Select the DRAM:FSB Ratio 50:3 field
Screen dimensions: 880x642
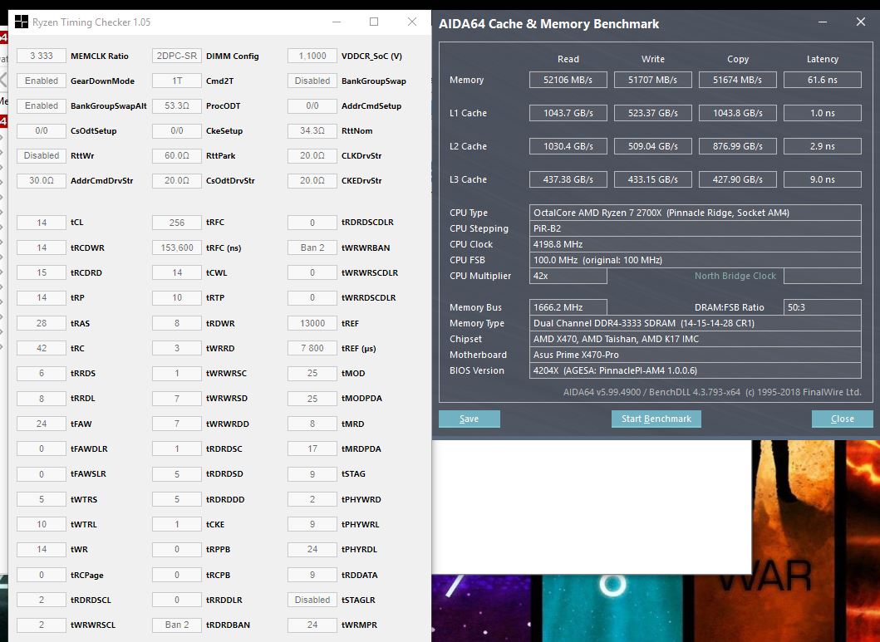coord(822,307)
